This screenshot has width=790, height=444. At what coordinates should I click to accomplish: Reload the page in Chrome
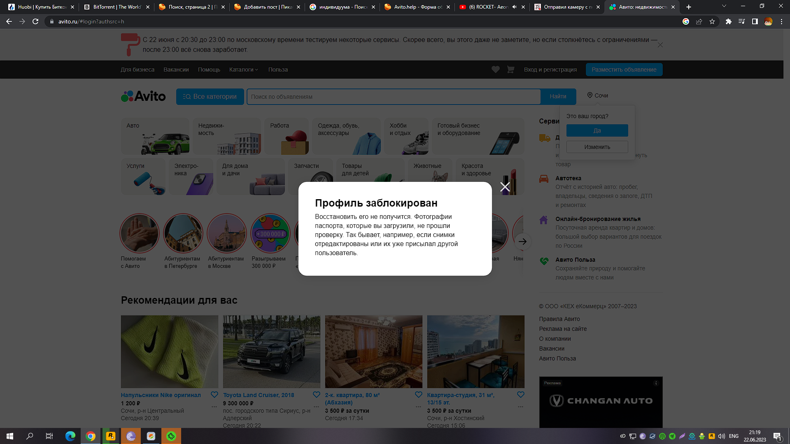(x=35, y=21)
